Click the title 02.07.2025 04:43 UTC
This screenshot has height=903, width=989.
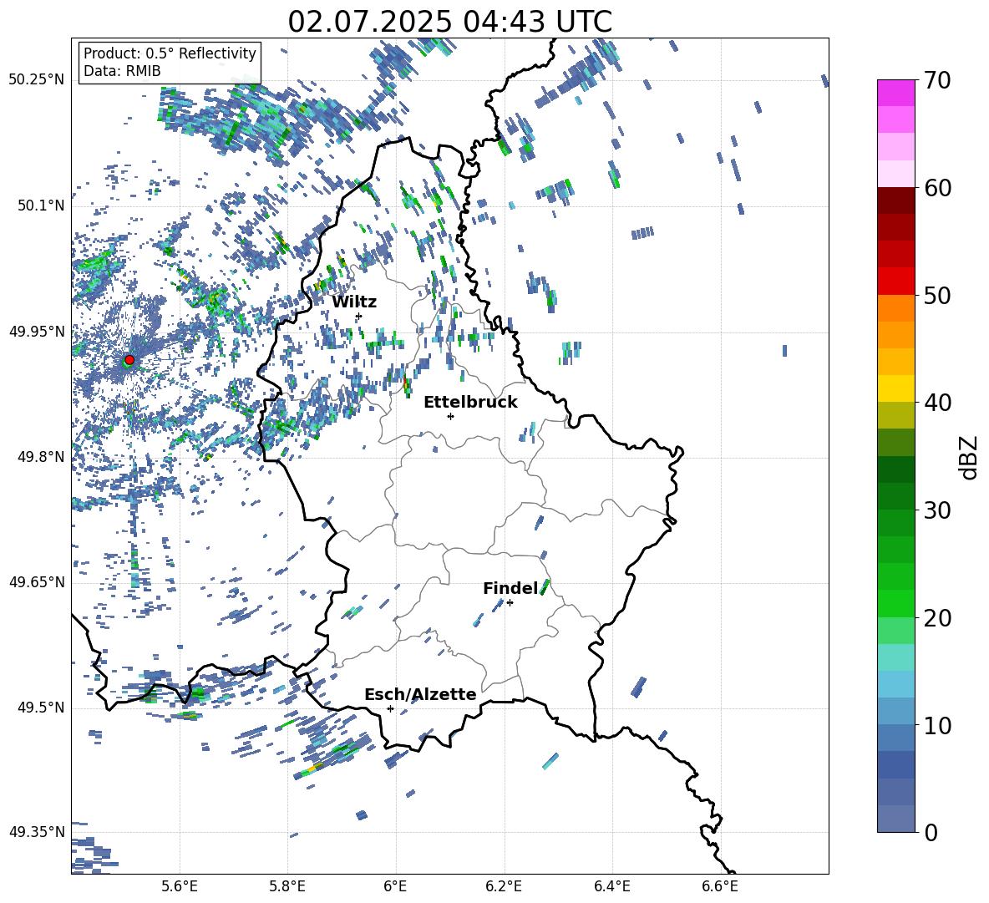[x=449, y=22]
